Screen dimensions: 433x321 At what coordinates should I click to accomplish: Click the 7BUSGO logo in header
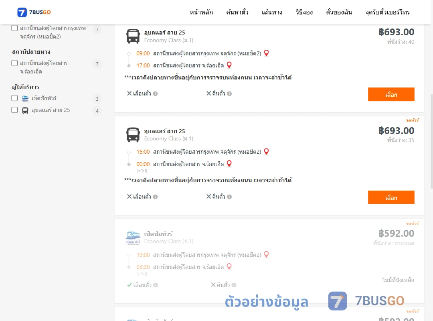point(34,12)
